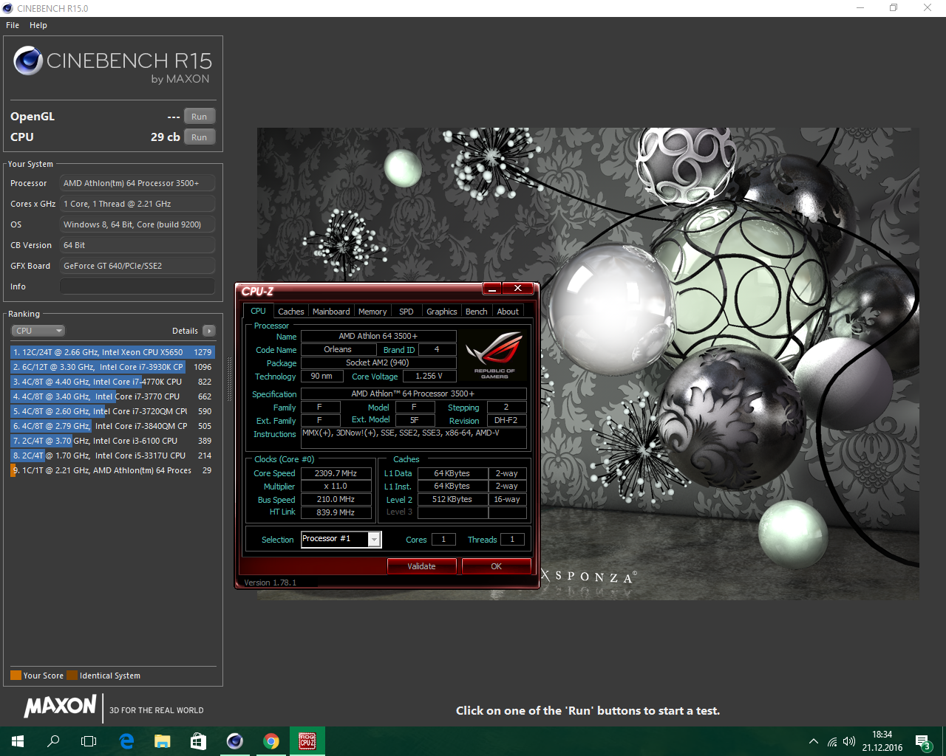Click Validate button in CPU-Z
This screenshot has width=946, height=756.
(421, 566)
